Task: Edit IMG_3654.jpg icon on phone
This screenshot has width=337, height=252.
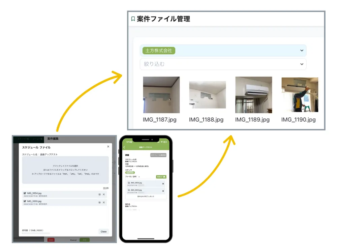Action: point(129,183)
